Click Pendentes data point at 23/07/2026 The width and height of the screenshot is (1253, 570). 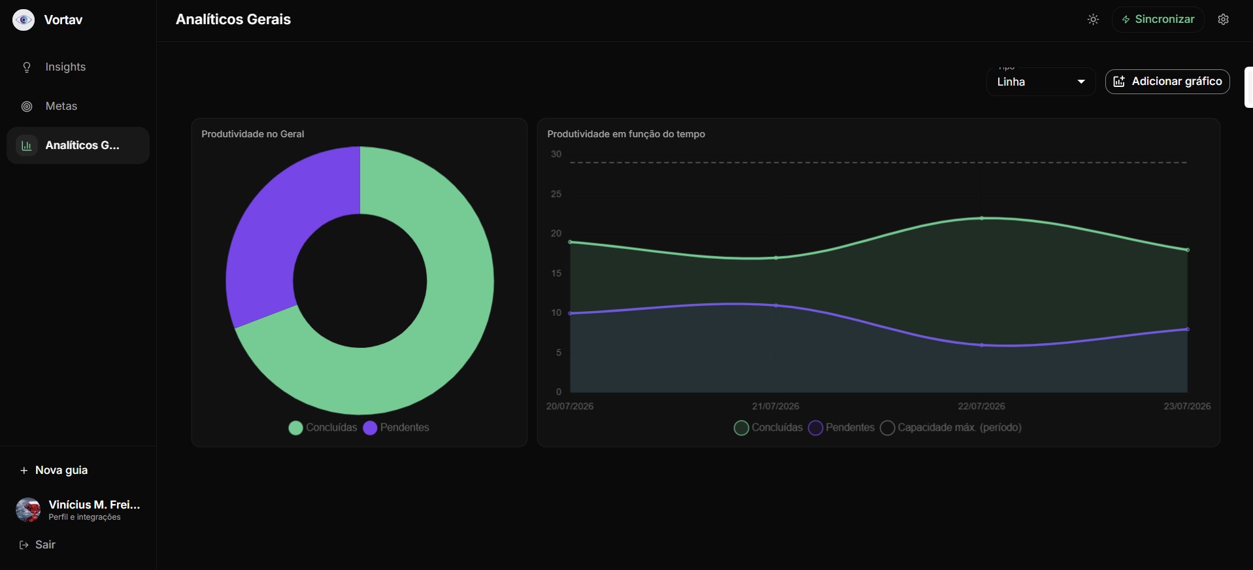tap(1187, 329)
